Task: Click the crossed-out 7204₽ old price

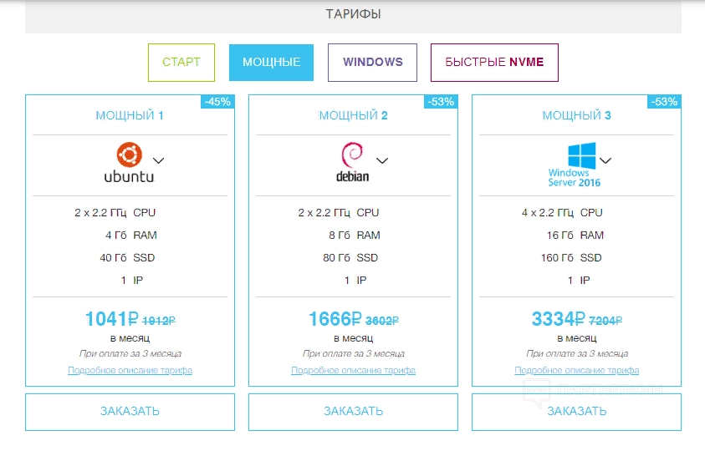Action: click(x=605, y=321)
